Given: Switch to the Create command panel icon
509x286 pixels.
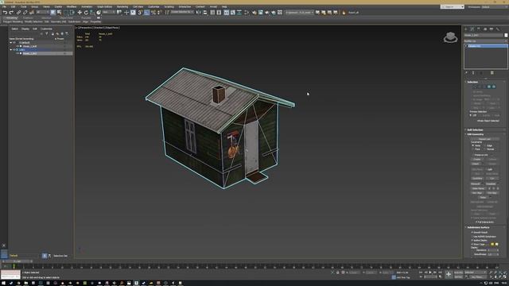Looking at the screenshot, I should (x=465, y=29).
